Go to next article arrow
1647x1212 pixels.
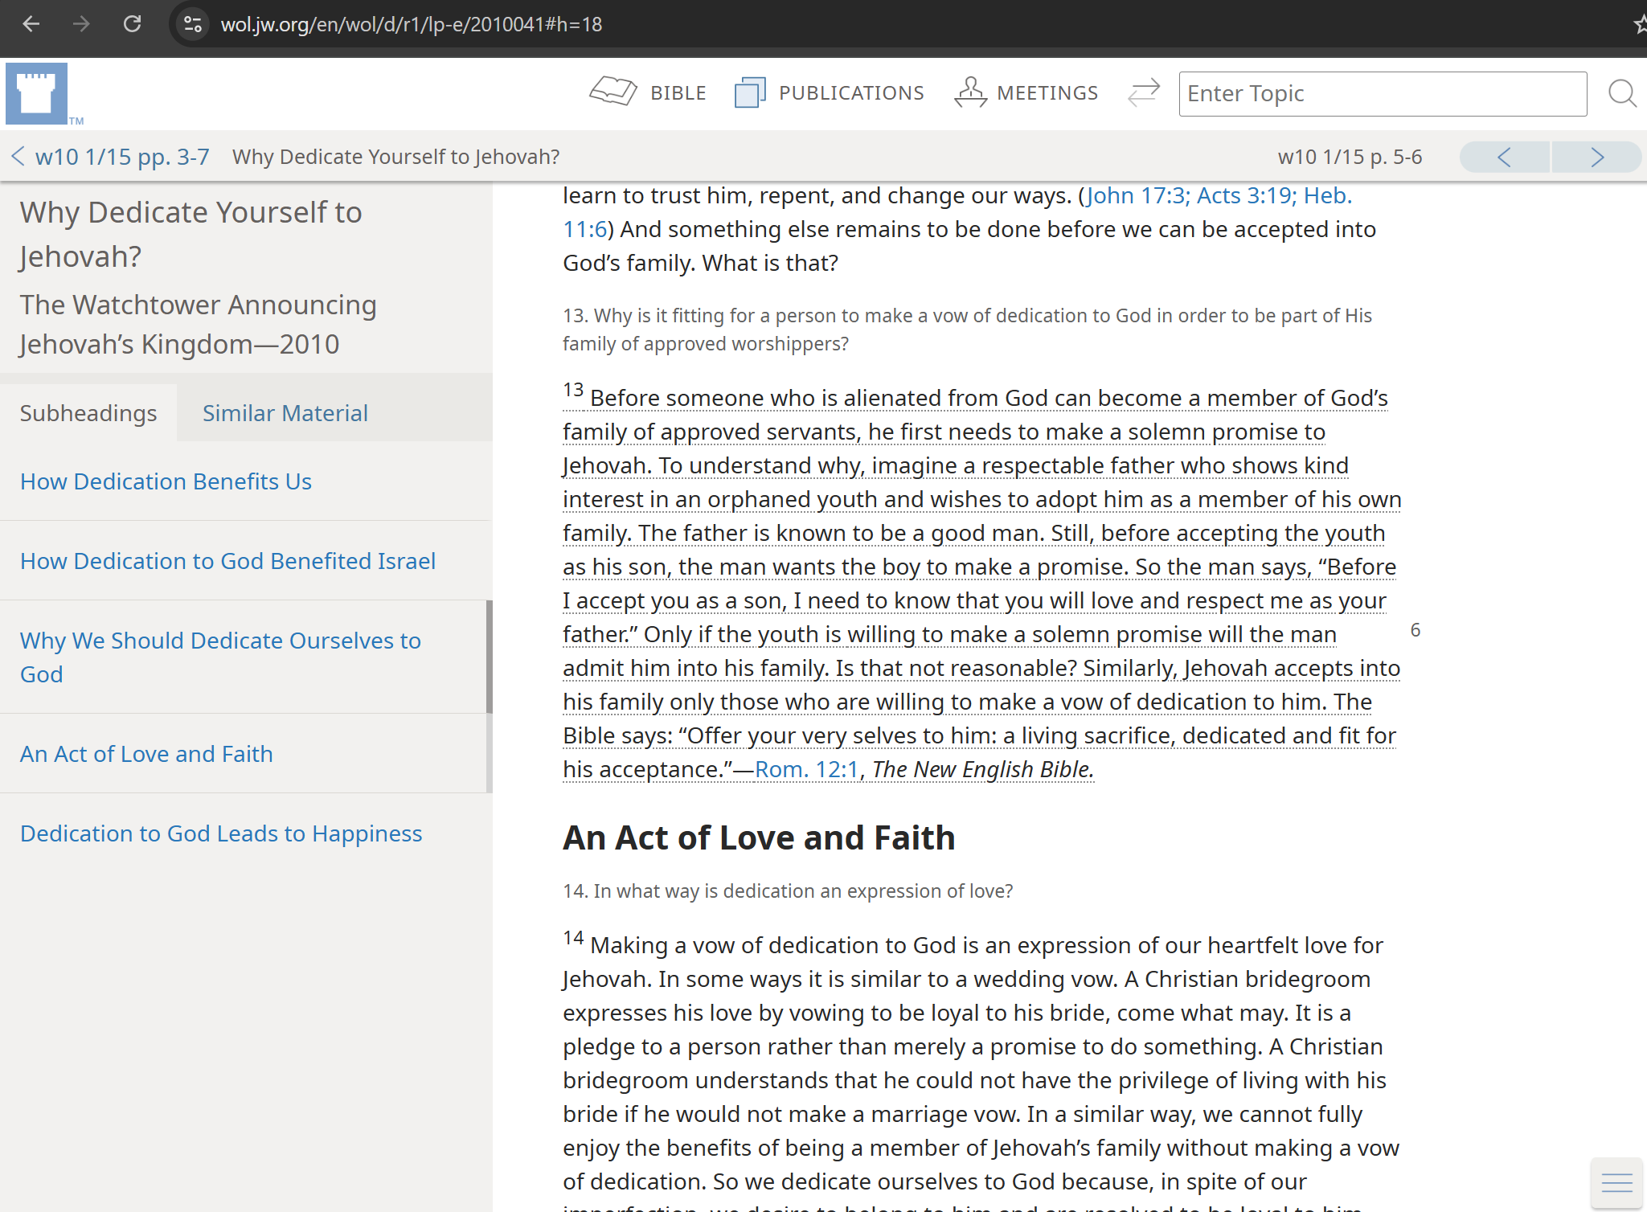tap(1596, 157)
